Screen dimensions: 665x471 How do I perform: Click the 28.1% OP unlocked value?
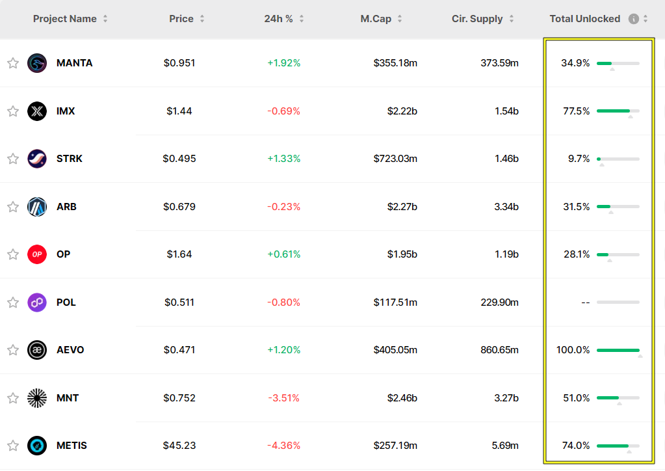click(577, 254)
